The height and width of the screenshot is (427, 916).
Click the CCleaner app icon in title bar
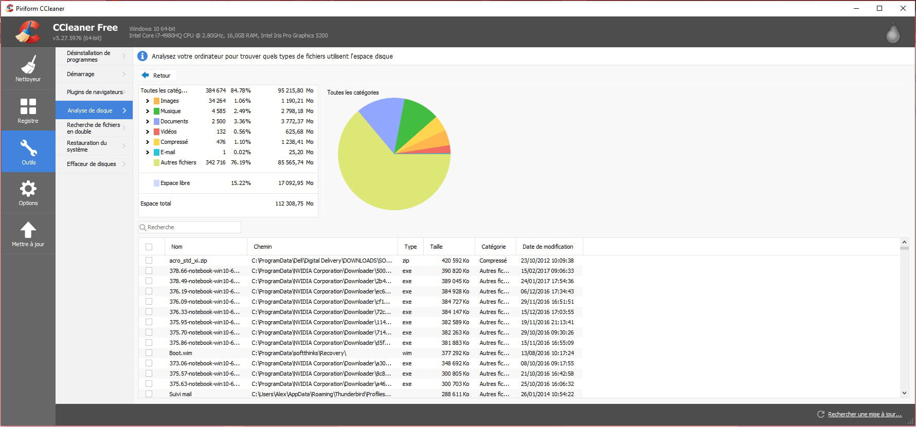tap(9, 8)
